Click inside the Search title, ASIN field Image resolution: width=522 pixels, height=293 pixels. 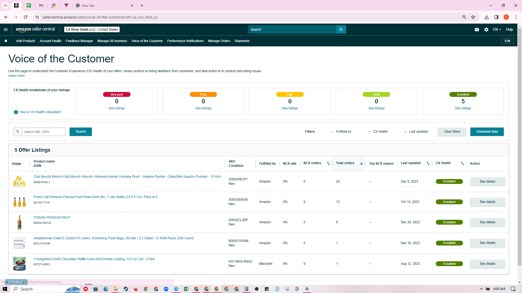click(x=43, y=132)
